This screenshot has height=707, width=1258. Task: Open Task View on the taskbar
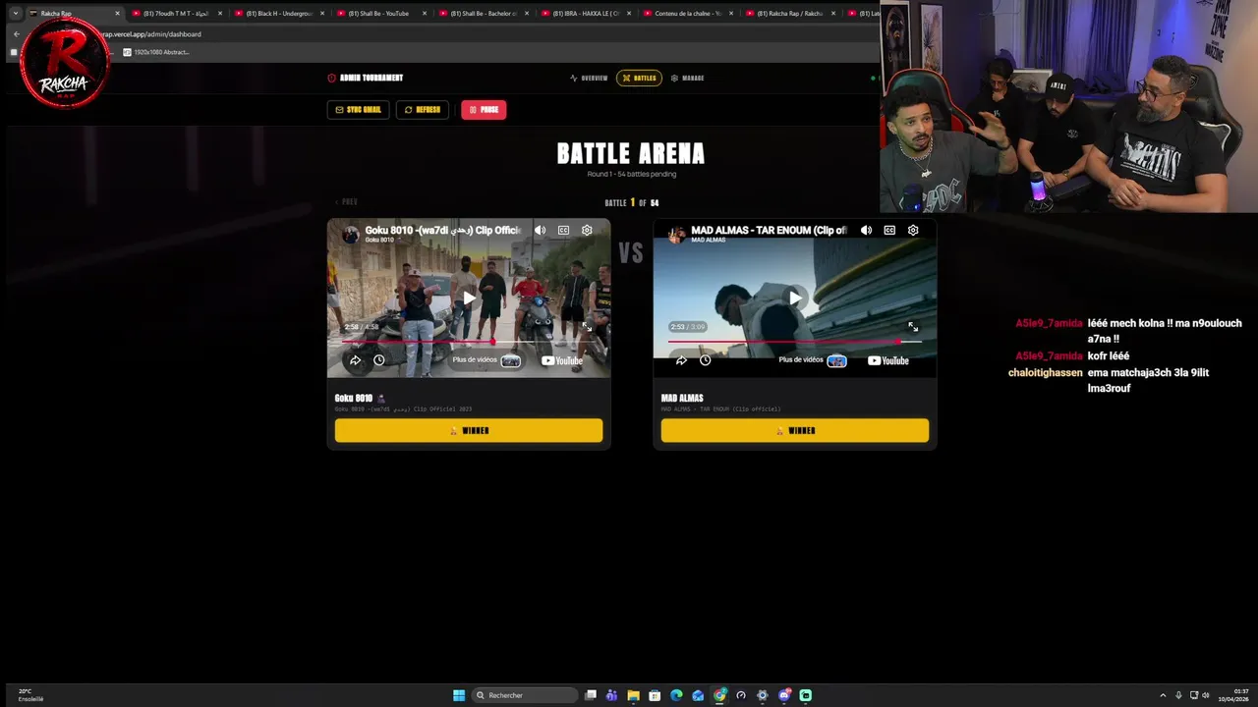[591, 695]
